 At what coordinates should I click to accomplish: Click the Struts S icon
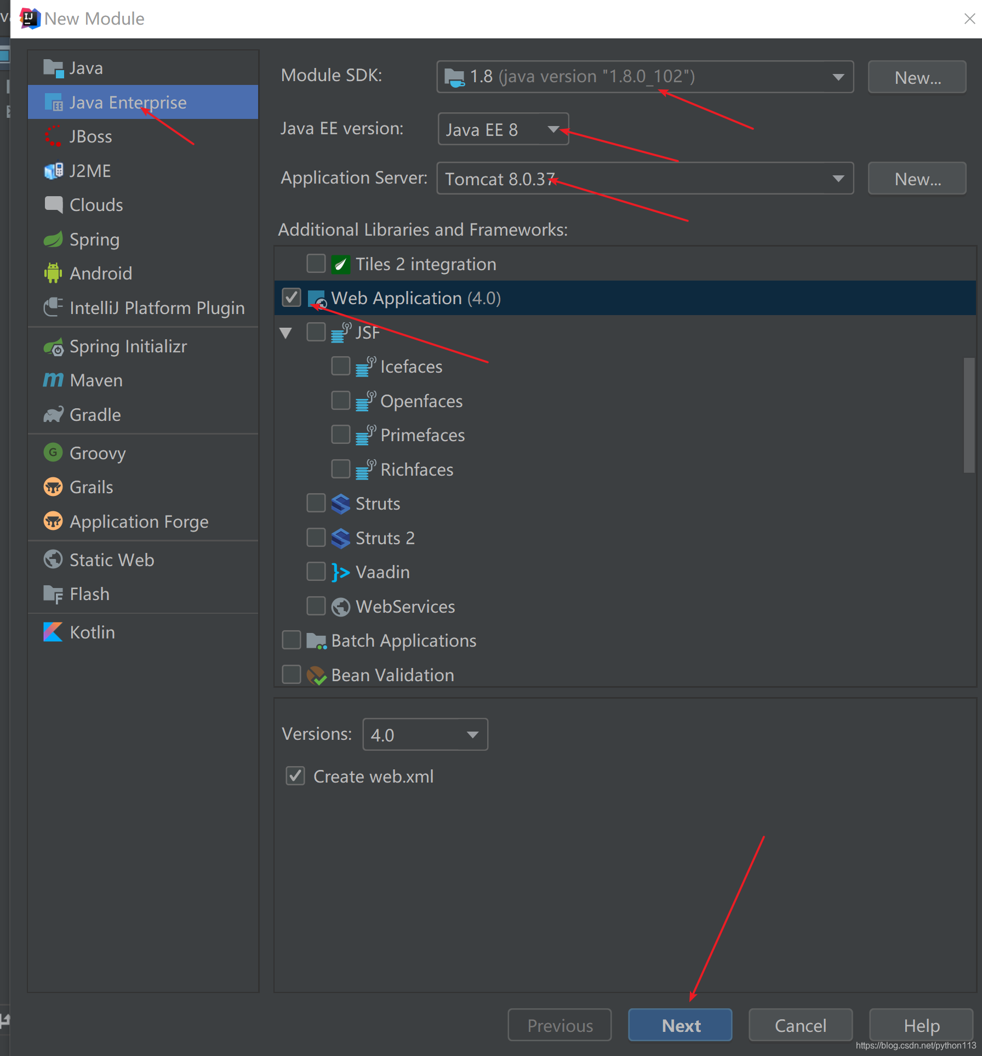click(x=341, y=504)
